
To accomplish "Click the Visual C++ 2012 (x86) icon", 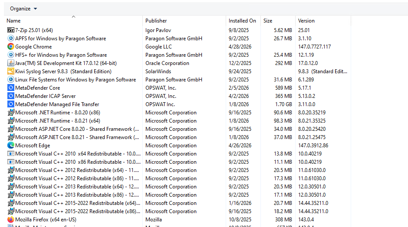I will point(11,178).
